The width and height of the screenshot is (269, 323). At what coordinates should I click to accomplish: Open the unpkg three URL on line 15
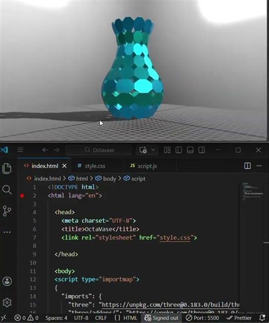click(x=171, y=304)
